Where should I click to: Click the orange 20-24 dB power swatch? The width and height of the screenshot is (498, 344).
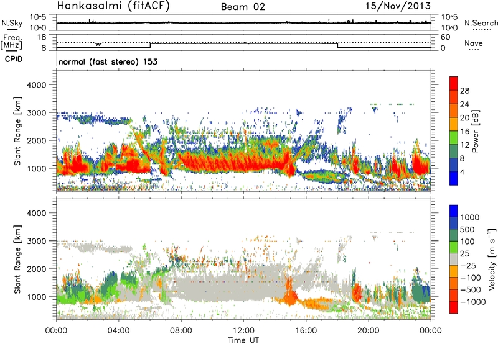(454, 111)
